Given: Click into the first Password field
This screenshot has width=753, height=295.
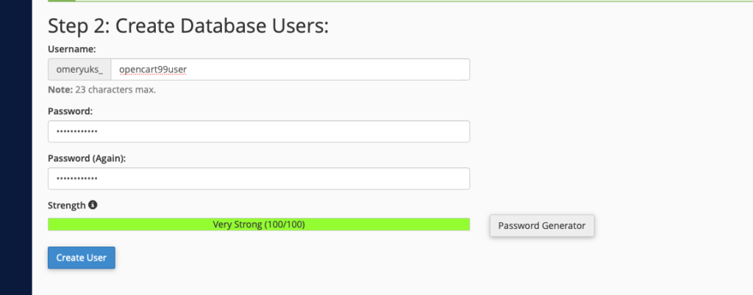Looking at the screenshot, I should coord(259,131).
